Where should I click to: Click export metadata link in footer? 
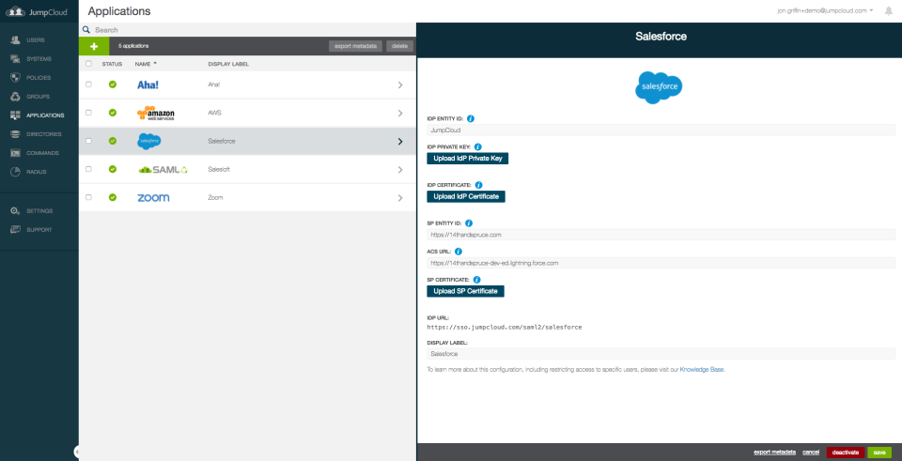click(x=775, y=453)
